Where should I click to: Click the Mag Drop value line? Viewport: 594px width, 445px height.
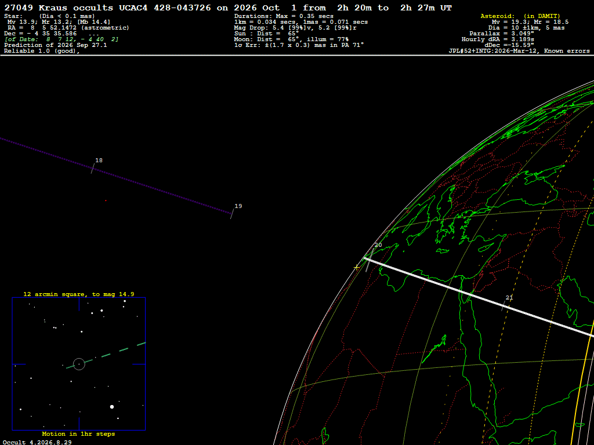click(295, 28)
